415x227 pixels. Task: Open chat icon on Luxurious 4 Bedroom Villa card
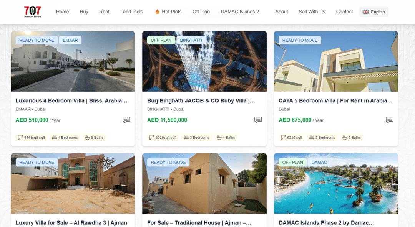coord(126,120)
